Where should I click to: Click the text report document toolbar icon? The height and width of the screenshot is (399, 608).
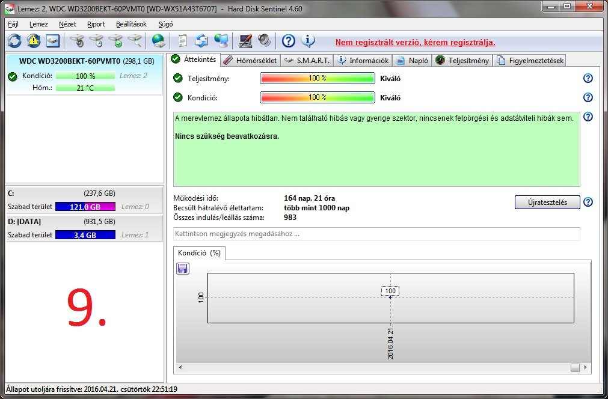click(182, 41)
